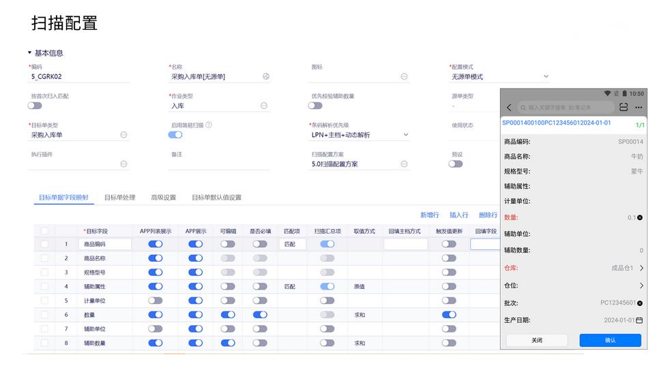Collapse the 基本信息 section
Screen dimensions: 655x368
[30, 53]
